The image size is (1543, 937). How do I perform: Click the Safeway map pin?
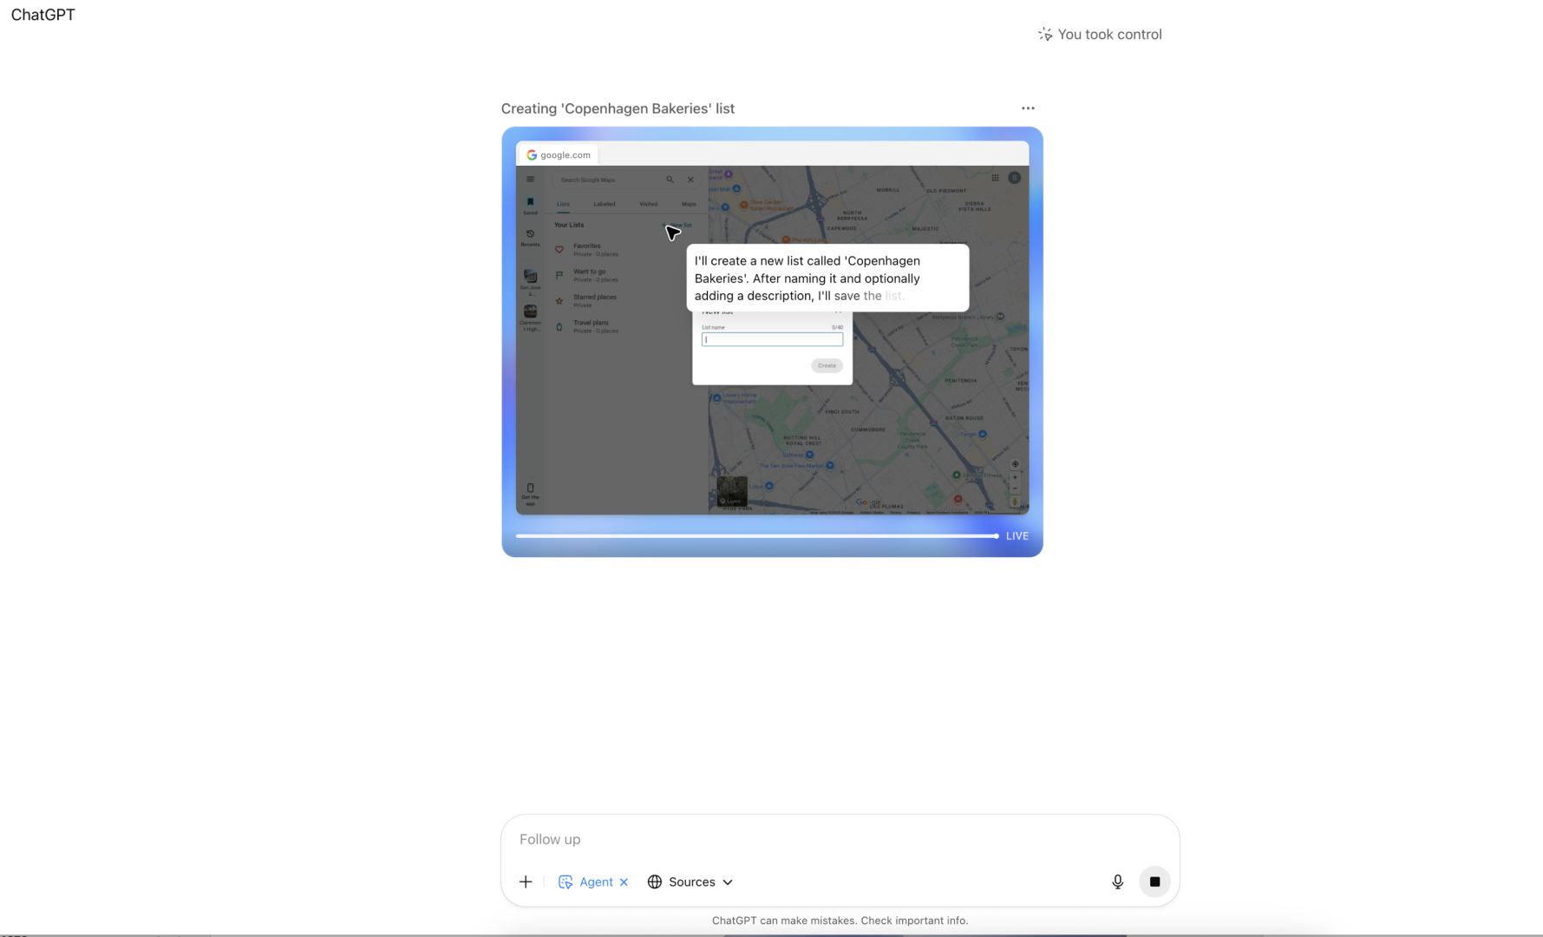coord(809,455)
